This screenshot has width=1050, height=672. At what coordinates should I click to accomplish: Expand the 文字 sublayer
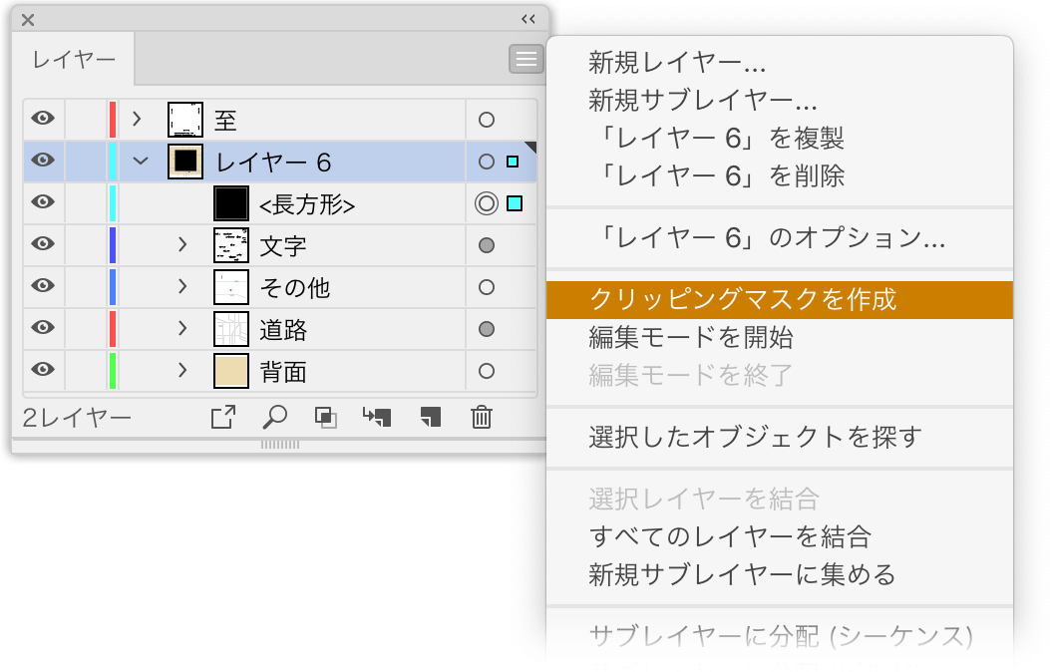(182, 245)
